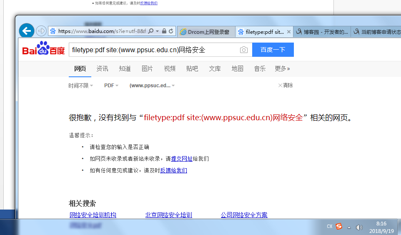This screenshot has height=235, width=401.
Task: Expand the (www.ppsuc.ed... site filter
Action: 152,86
